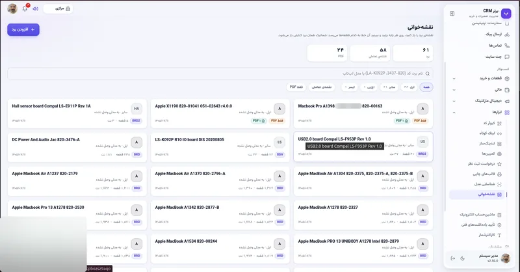The width and height of the screenshot is (520, 272).
Task: Expand مالی finance section chevron
Action: (454, 90)
